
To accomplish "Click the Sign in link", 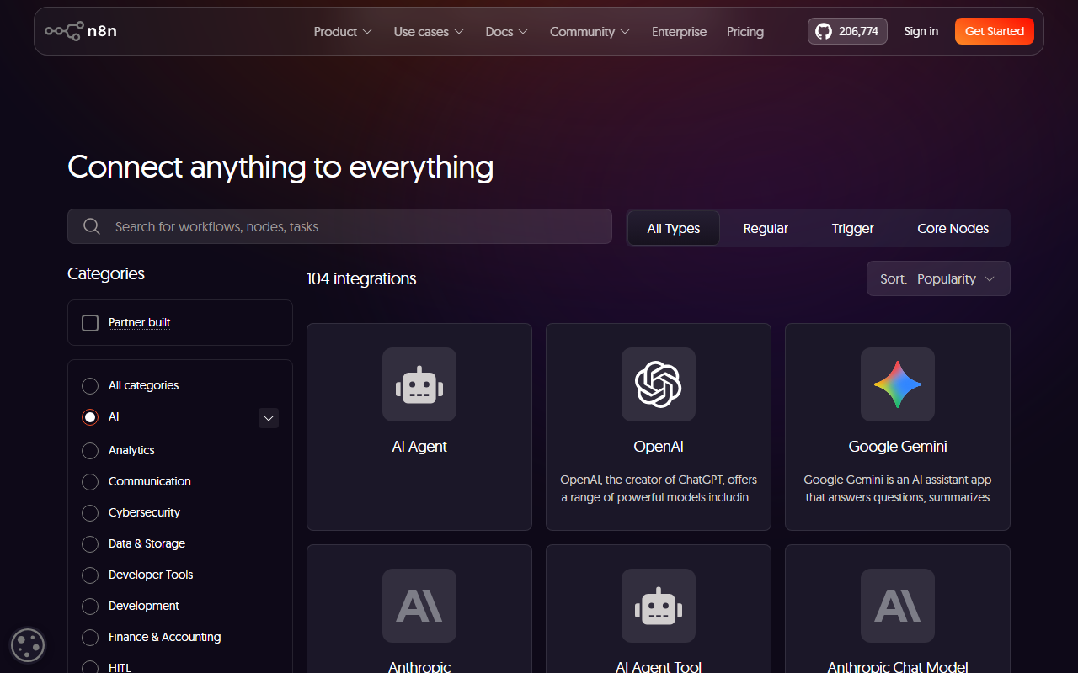I will tap(921, 31).
